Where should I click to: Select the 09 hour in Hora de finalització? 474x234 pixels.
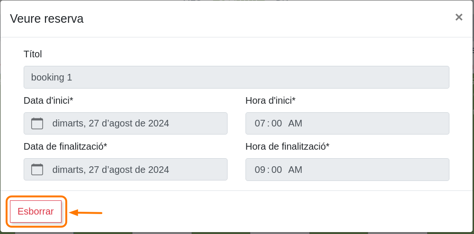coord(260,170)
